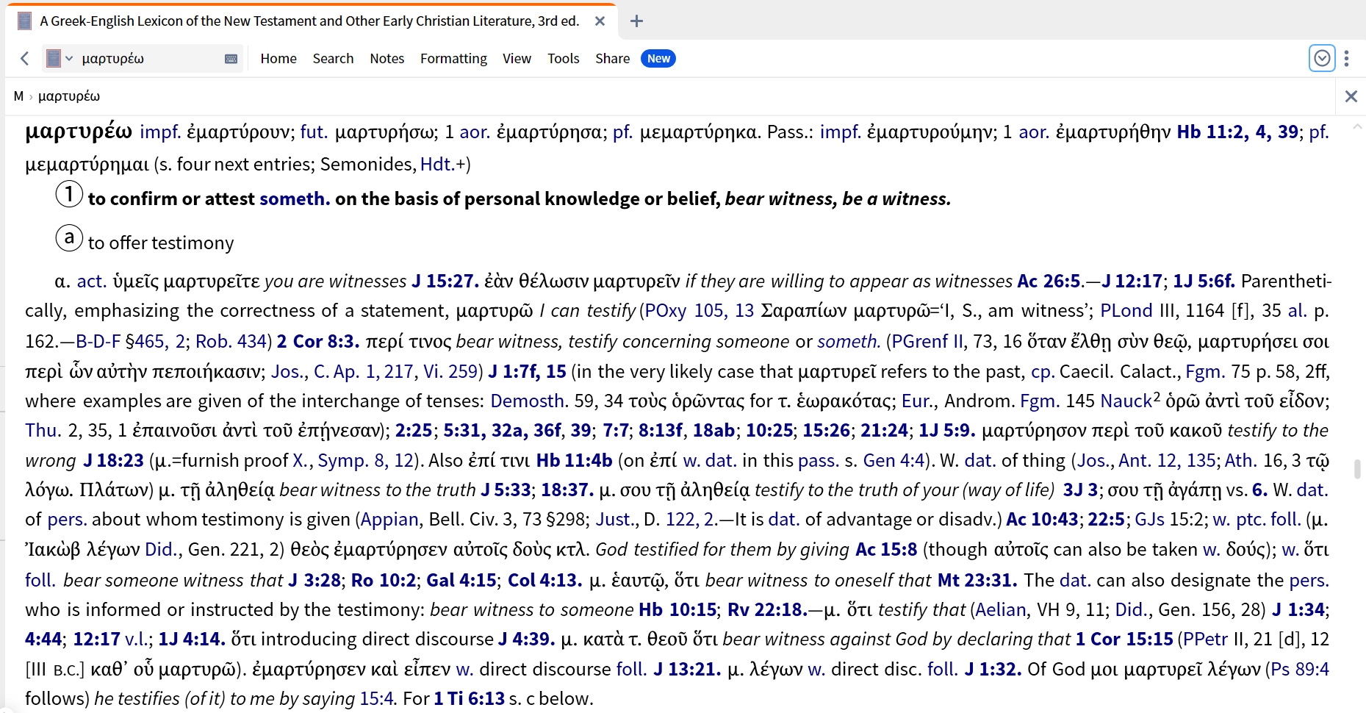The width and height of the screenshot is (1366, 713).
Task: Open the on-screen keyboard icon
Action: (x=231, y=59)
